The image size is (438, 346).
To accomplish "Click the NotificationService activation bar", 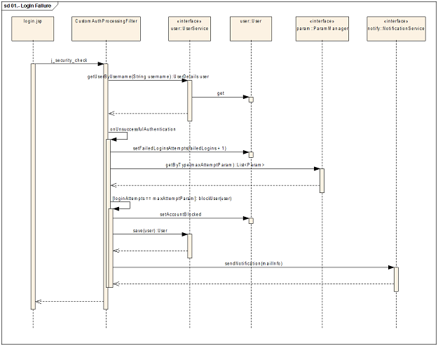I will coord(396,279).
